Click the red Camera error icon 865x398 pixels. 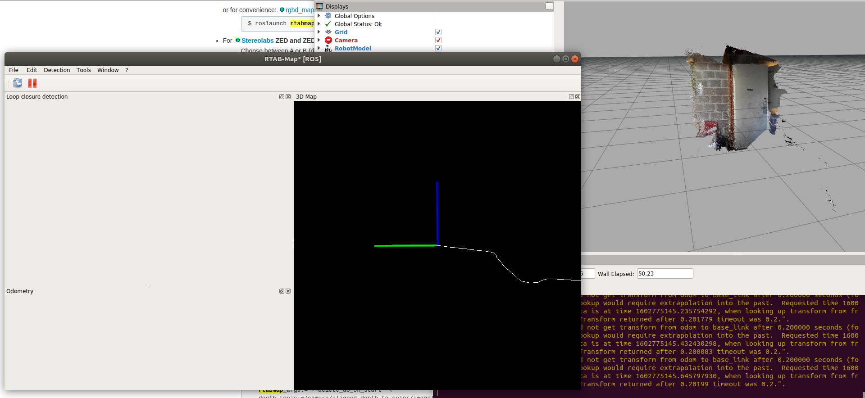[328, 40]
